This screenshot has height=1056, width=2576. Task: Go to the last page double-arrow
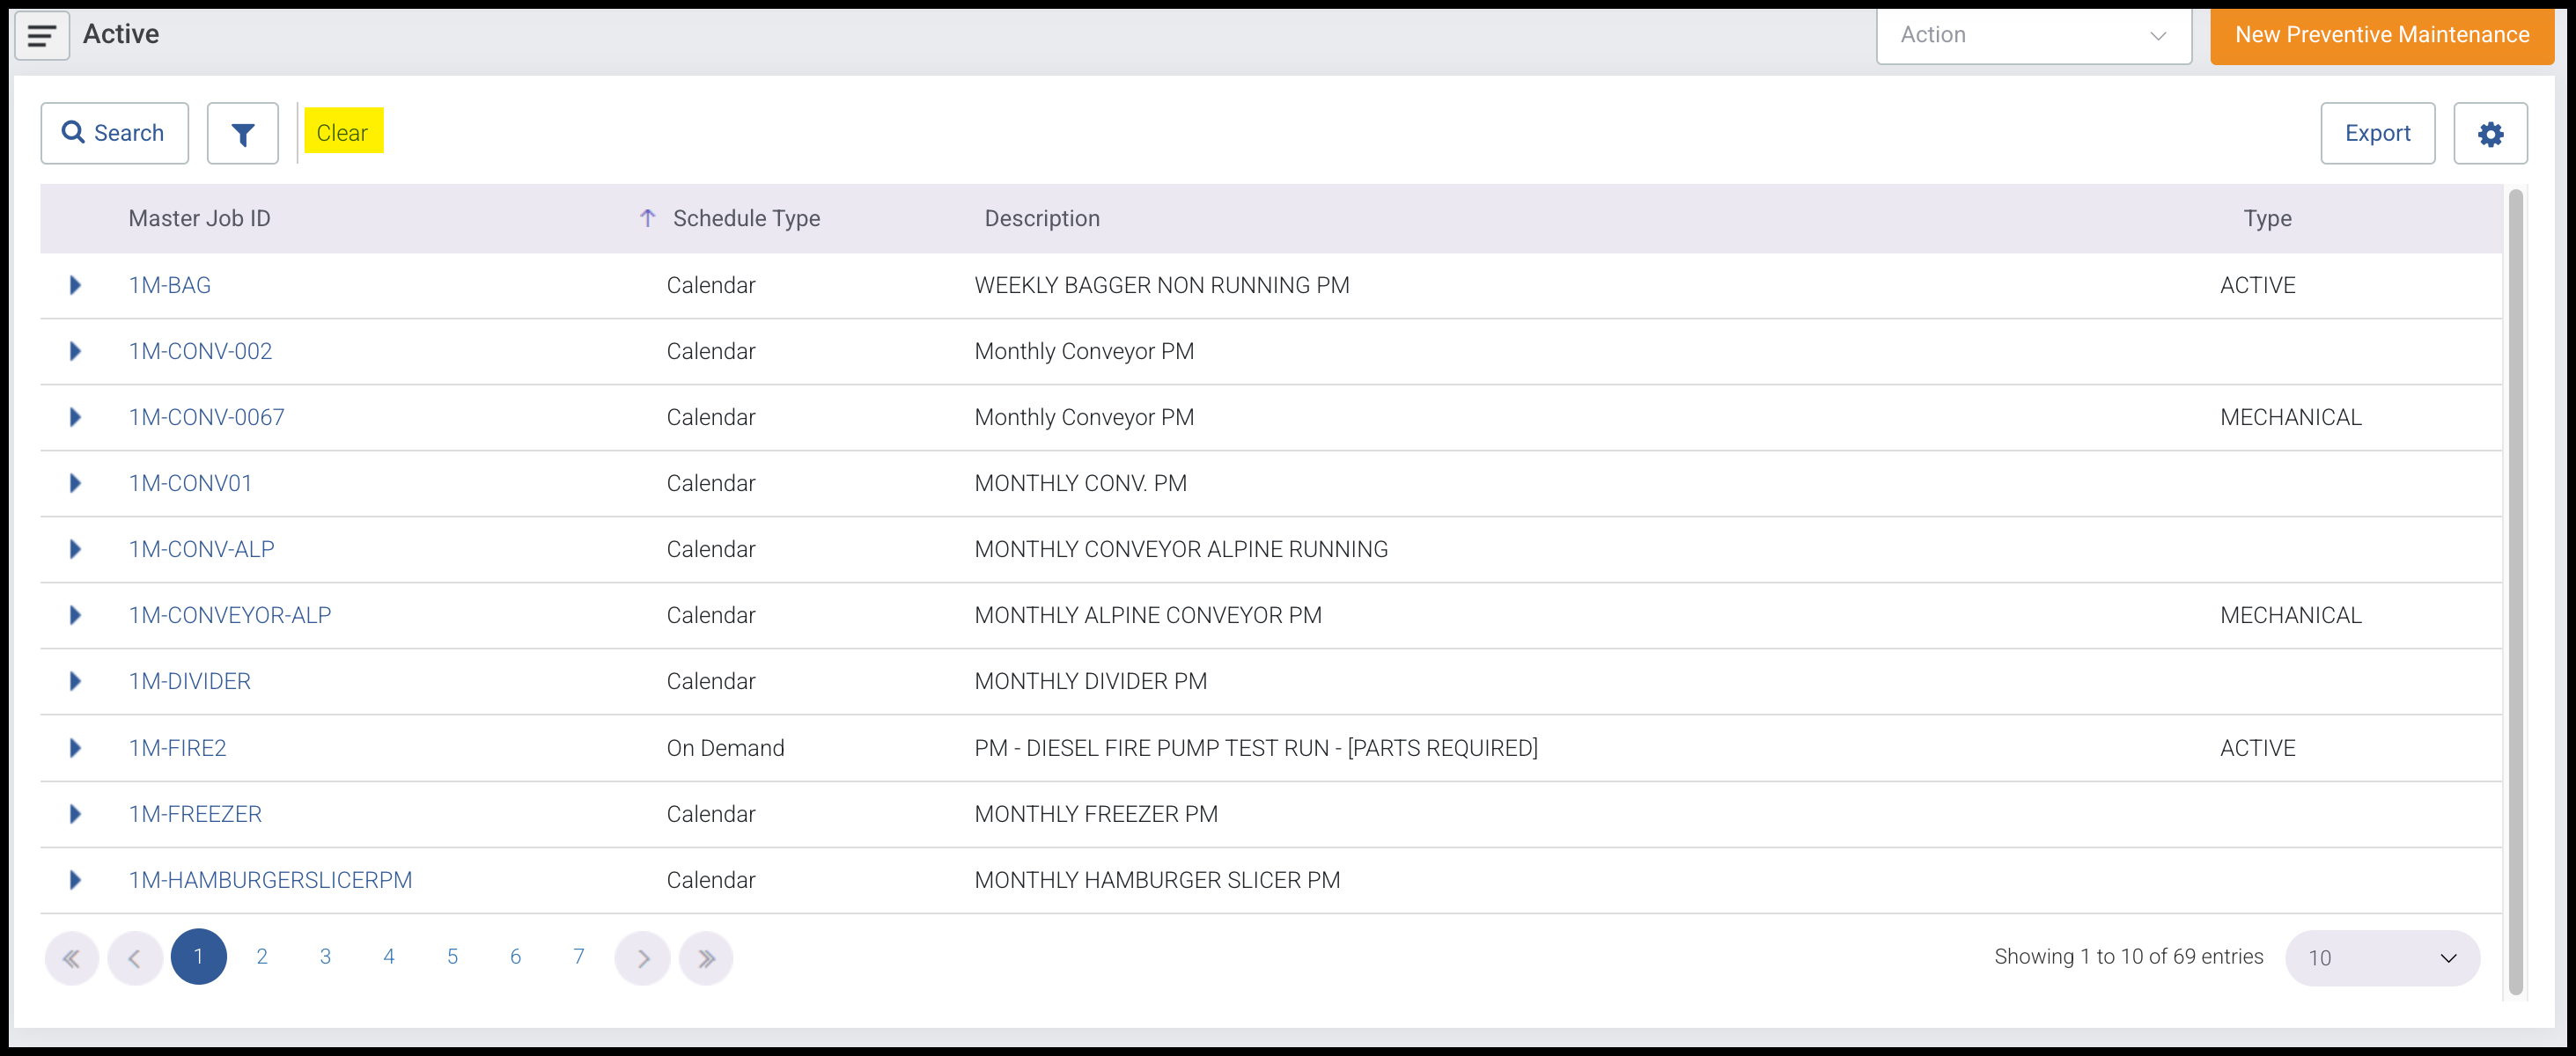pos(705,958)
